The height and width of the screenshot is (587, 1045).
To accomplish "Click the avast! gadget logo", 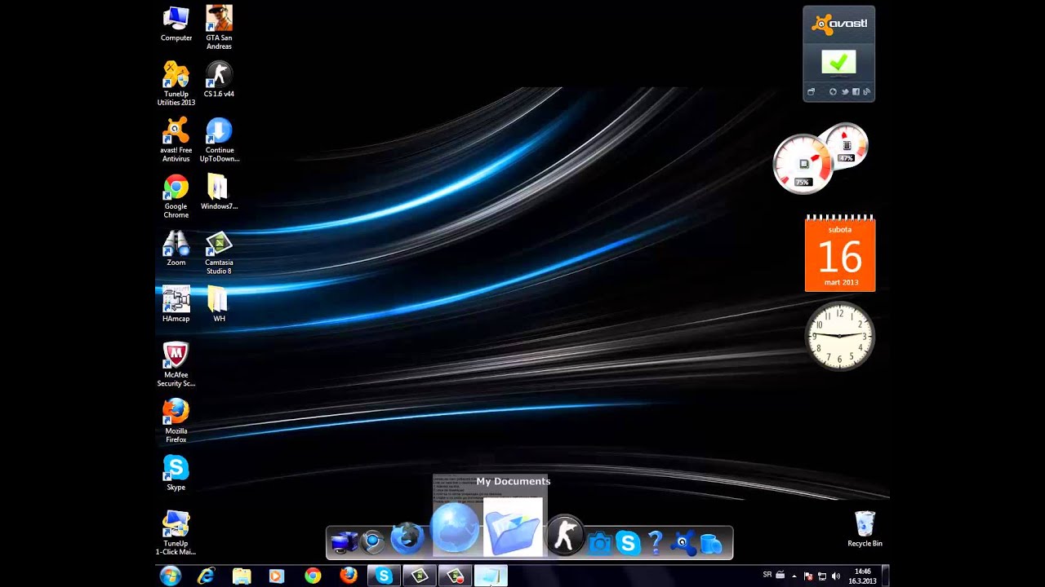I will pos(839,24).
